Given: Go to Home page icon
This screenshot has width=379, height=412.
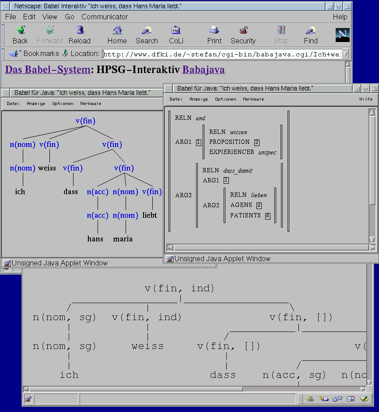Looking at the screenshot, I should point(117,30).
